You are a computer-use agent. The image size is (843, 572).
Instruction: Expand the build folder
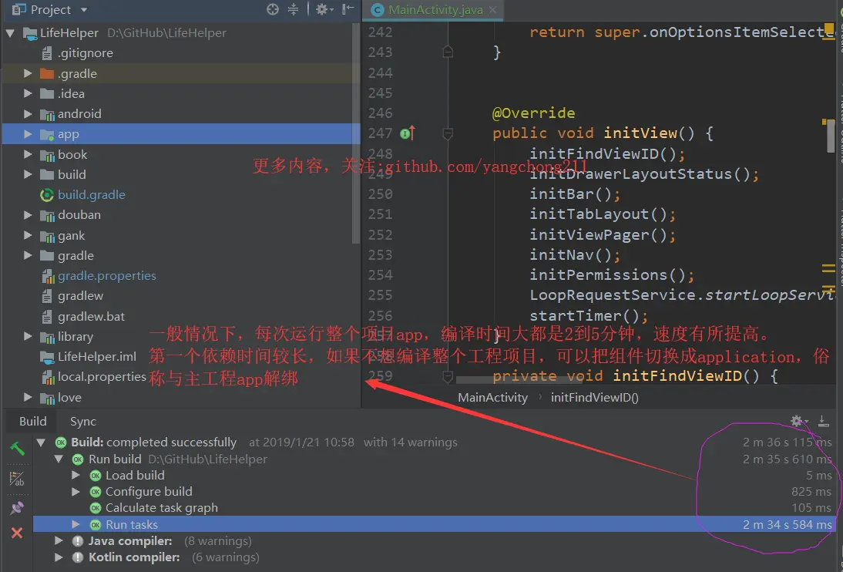click(x=28, y=174)
